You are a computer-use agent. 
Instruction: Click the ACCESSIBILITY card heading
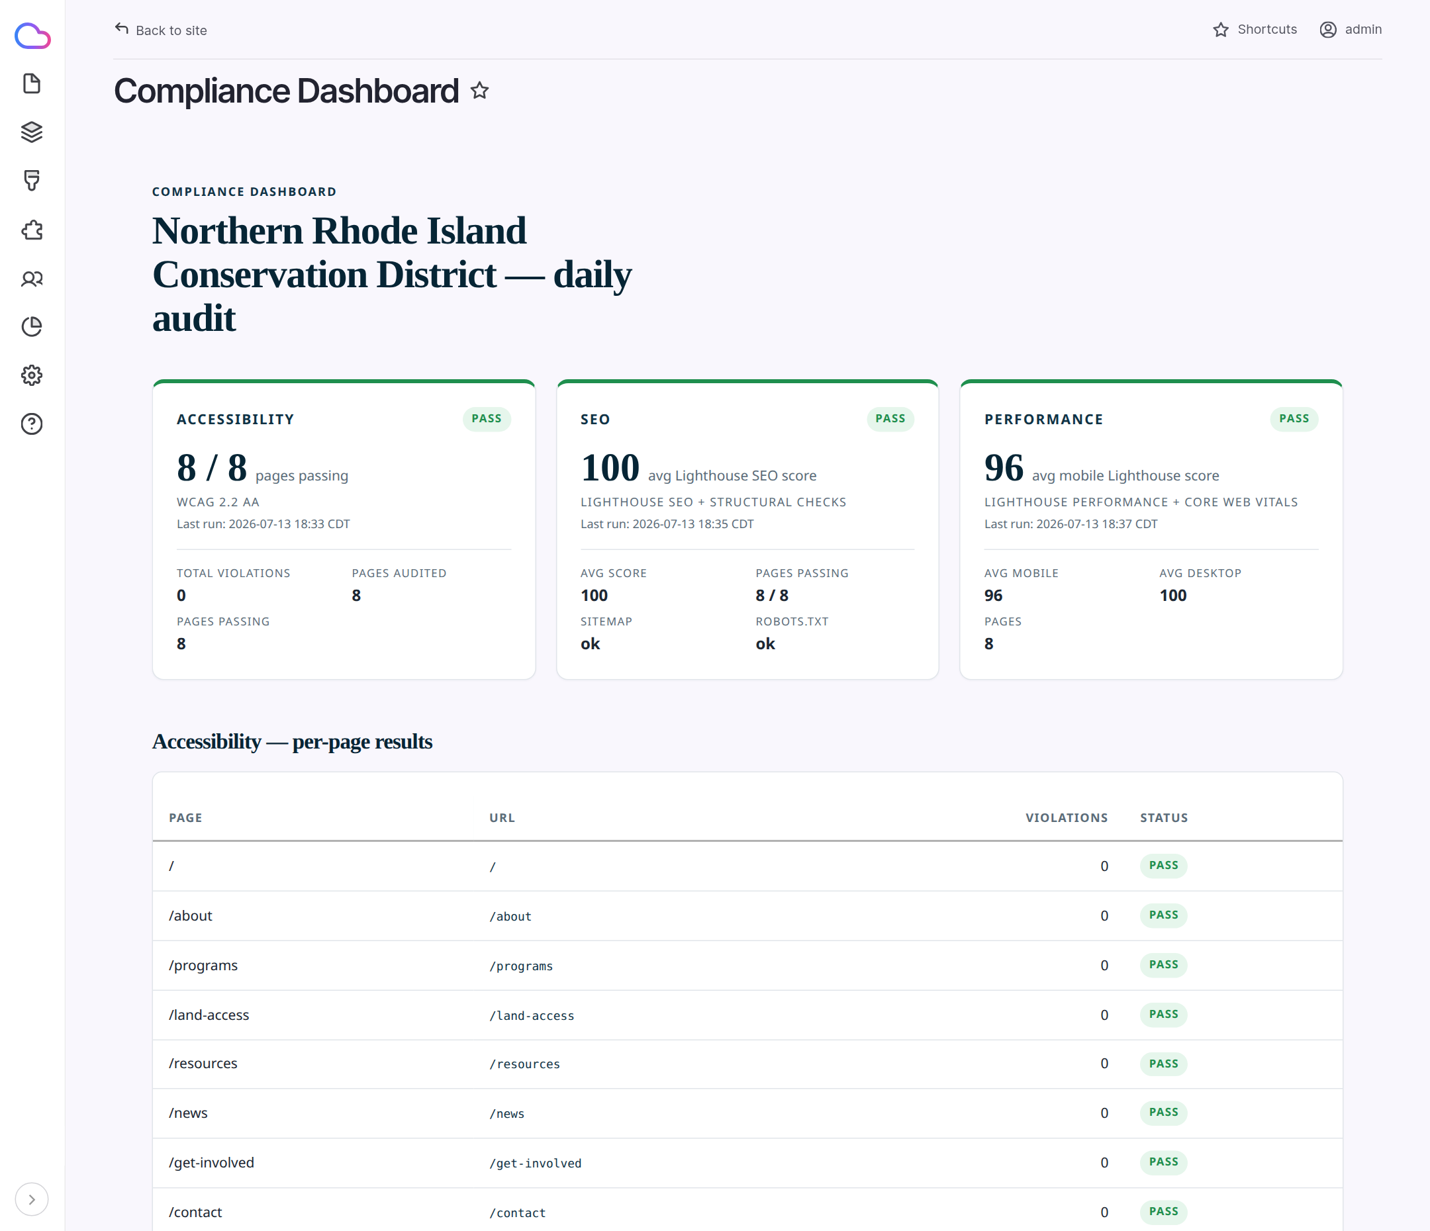point(235,420)
